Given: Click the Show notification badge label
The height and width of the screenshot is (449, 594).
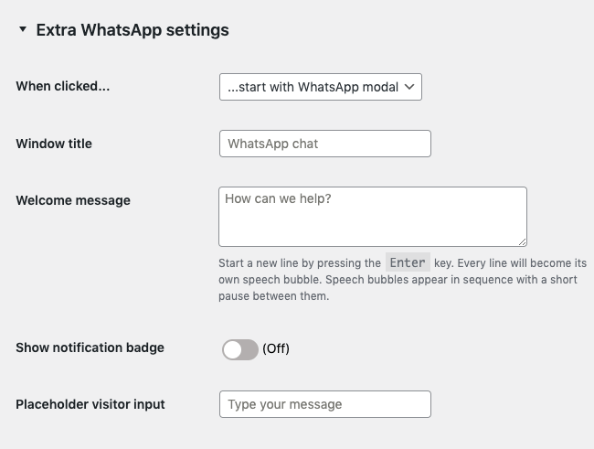Looking at the screenshot, I should click(x=90, y=347).
